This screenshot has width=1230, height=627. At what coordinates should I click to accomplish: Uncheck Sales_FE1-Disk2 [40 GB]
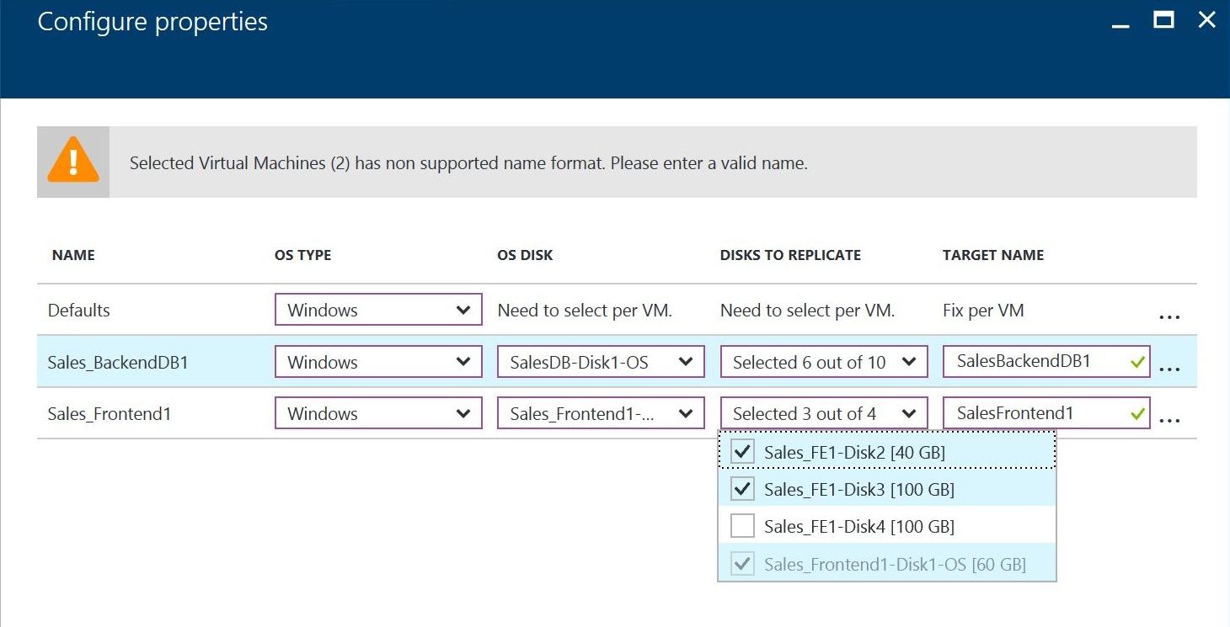(741, 452)
